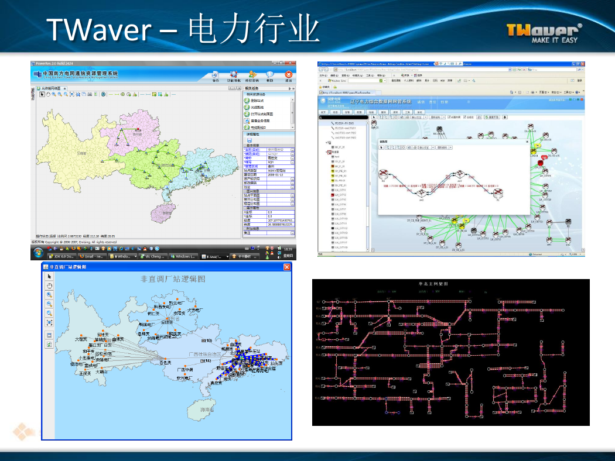The height and width of the screenshot is (461, 615).
Task: Click the search field above the device tree
Action: [x=344, y=117]
